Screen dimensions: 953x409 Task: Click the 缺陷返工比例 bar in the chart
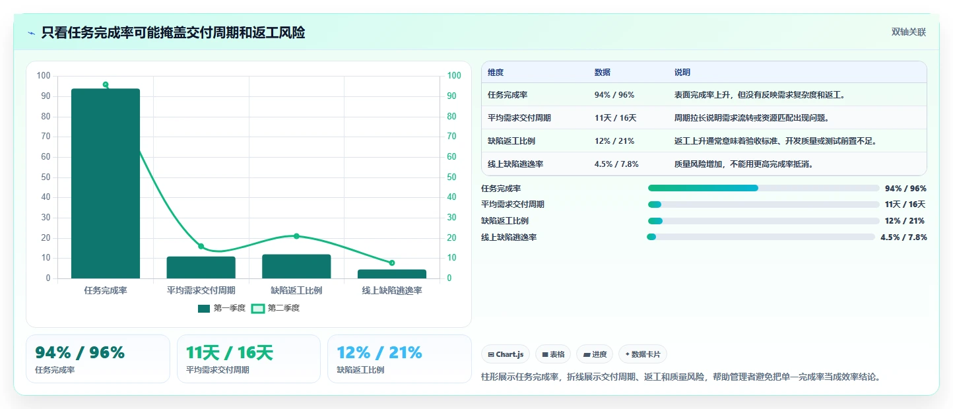296,267
